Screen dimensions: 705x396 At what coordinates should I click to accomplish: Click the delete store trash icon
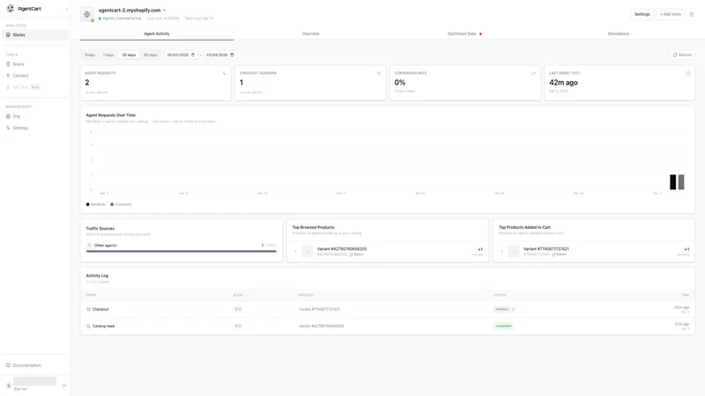tap(692, 14)
